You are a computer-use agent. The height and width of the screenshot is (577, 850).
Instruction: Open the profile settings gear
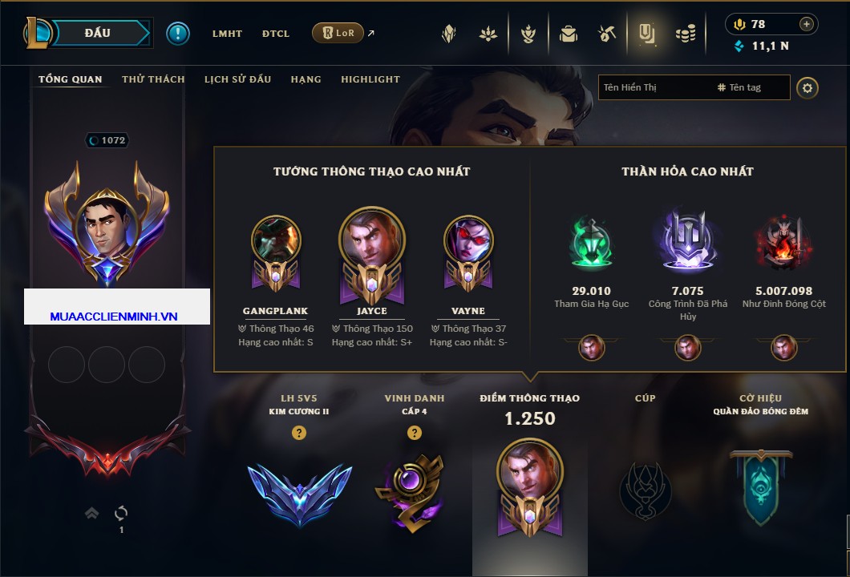coord(807,88)
